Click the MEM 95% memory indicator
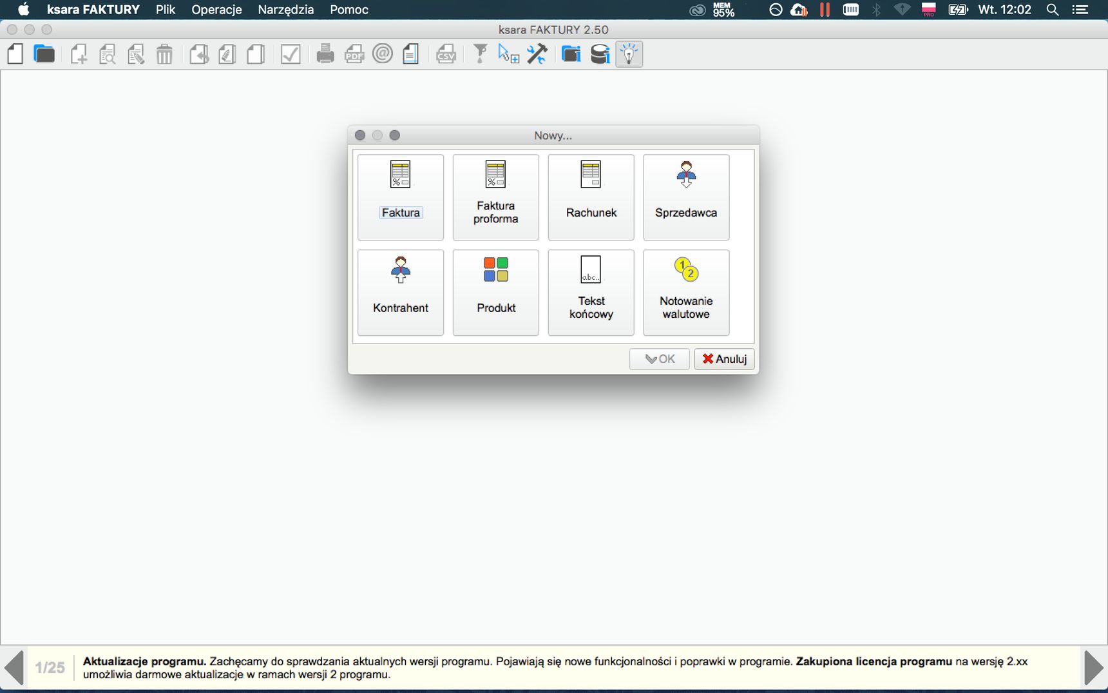Image resolution: width=1108 pixels, height=693 pixels. (723, 10)
